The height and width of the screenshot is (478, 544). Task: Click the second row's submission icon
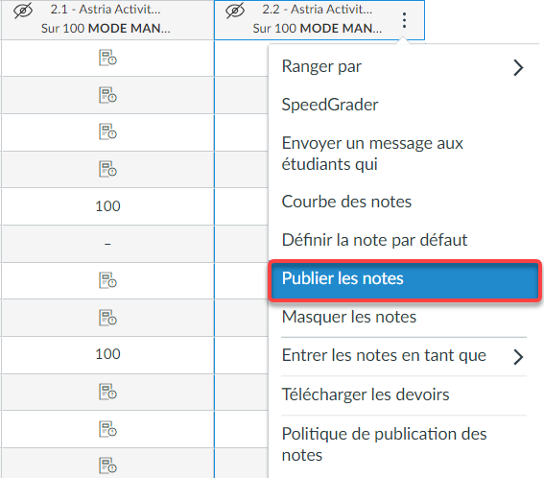tap(107, 95)
